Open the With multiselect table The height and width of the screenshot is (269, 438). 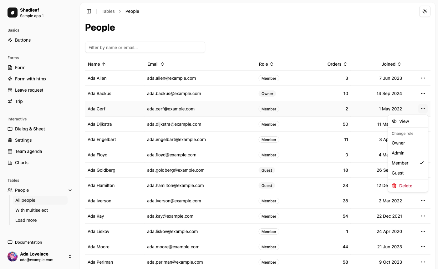tap(40, 210)
